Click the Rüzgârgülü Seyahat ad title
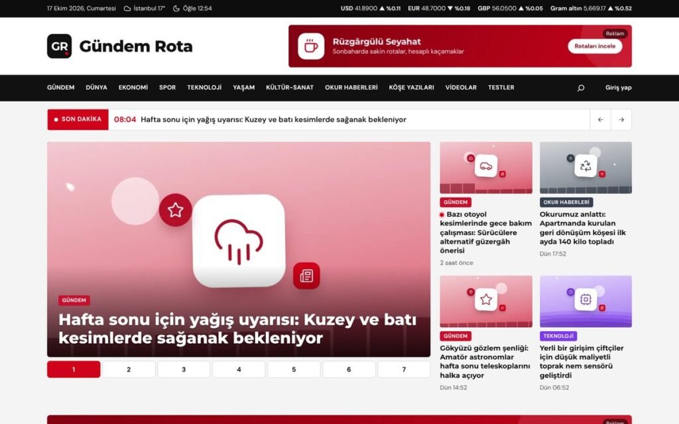Screen dimensions: 679x424 [x=377, y=42]
